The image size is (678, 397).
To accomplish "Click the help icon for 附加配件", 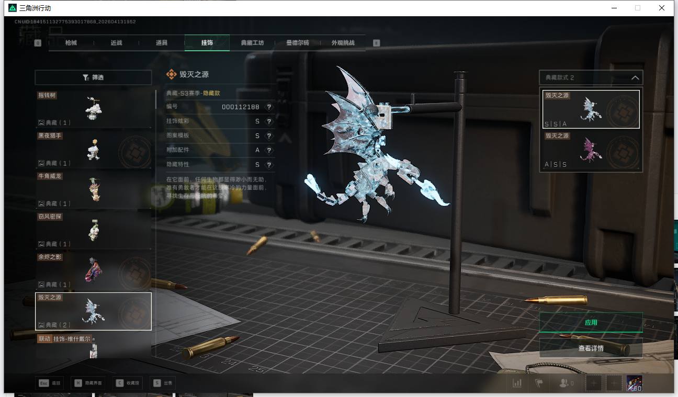I will (269, 150).
